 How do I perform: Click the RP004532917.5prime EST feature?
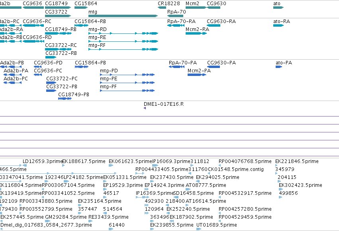219,197
